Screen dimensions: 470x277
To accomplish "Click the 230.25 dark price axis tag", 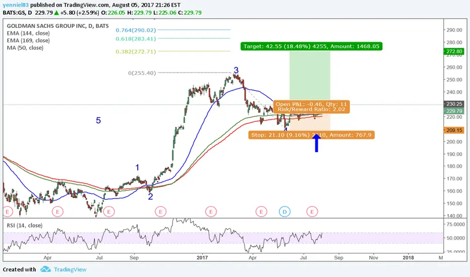I will click(454, 104).
